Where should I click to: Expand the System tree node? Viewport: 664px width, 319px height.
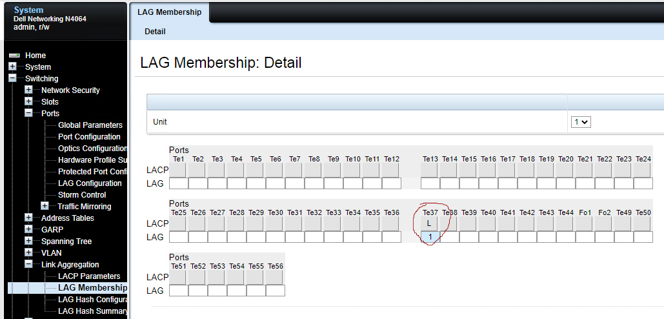12,67
